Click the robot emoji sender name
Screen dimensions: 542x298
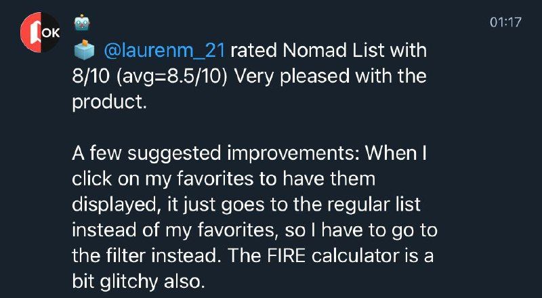(83, 24)
